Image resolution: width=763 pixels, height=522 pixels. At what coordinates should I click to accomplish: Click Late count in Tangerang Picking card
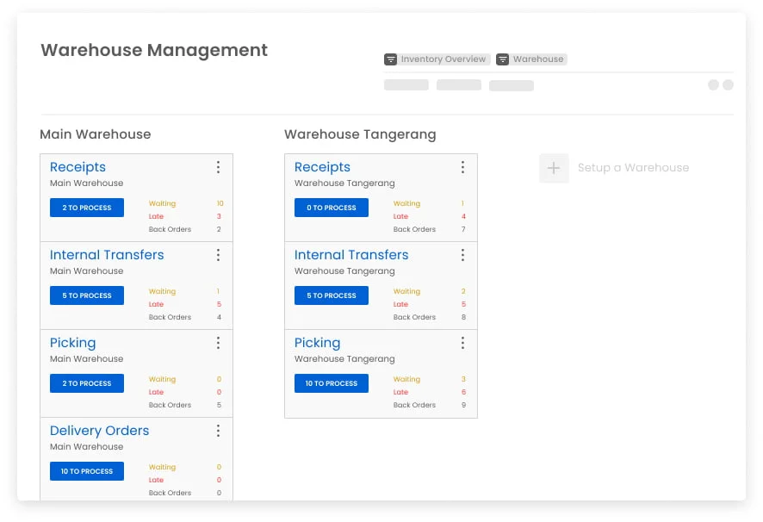click(x=463, y=392)
